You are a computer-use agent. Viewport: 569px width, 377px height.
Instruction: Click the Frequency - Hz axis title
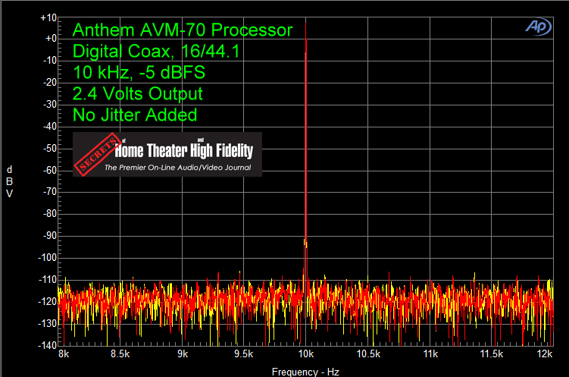305,372
